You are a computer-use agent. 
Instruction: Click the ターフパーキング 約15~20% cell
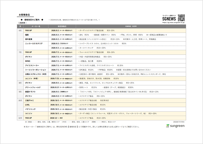[131, 48]
